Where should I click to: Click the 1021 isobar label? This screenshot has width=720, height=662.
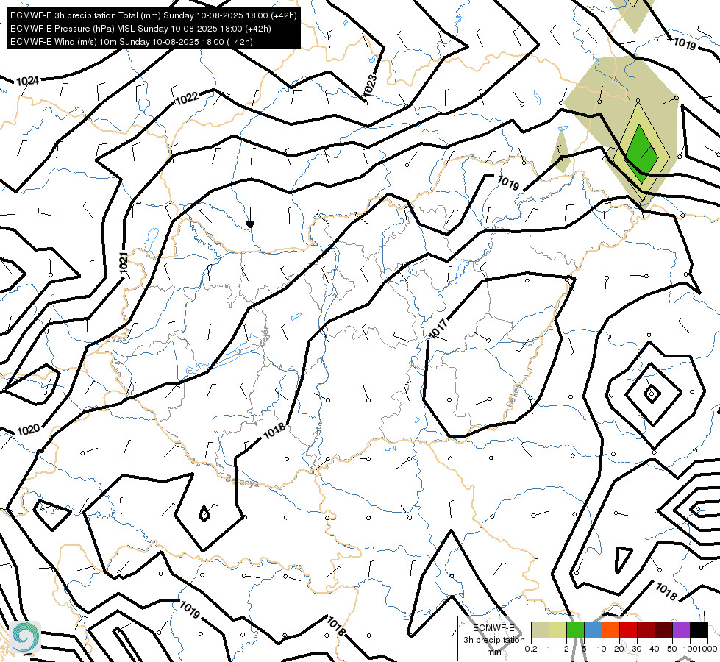click(x=124, y=264)
